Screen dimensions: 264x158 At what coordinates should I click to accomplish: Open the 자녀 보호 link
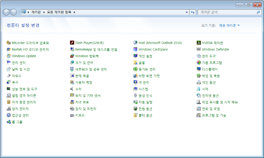82,102
